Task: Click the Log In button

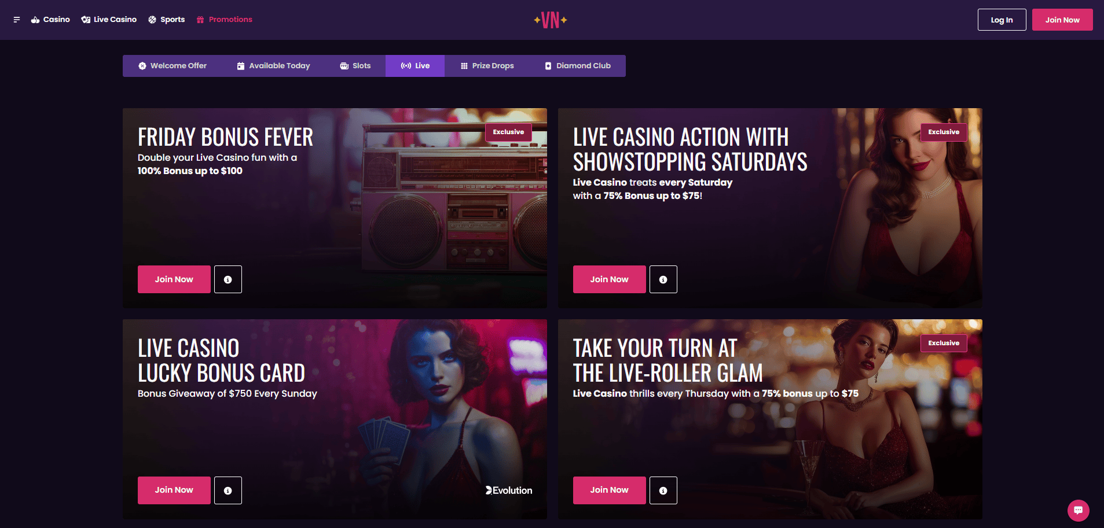Action: 1002,20
